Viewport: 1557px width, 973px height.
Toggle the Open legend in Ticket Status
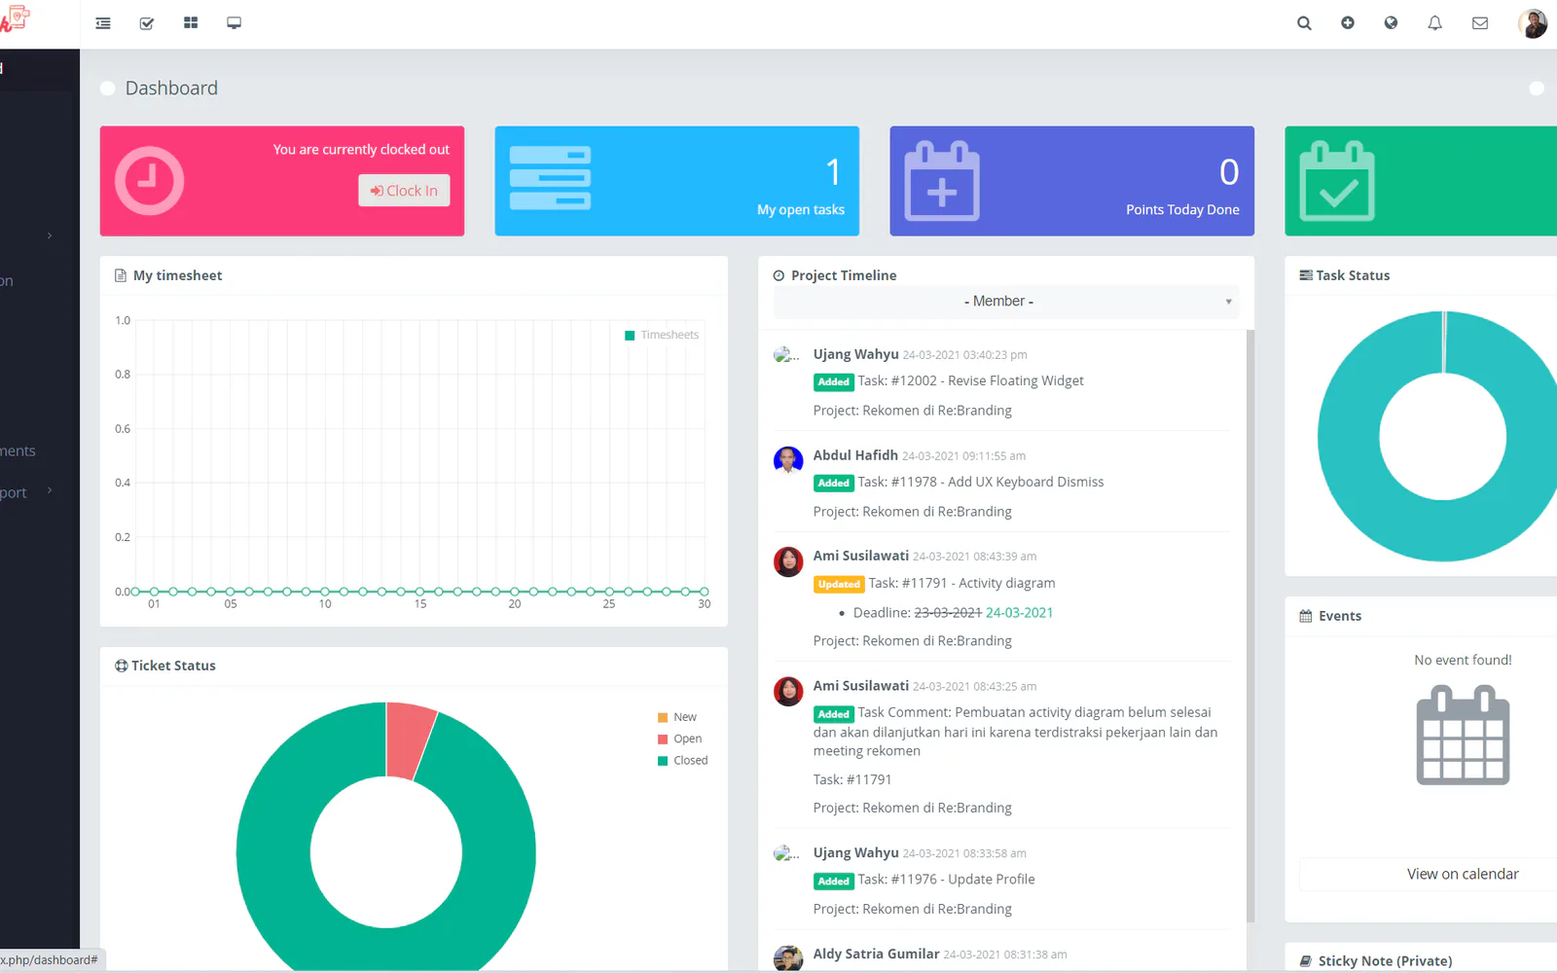click(679, 739)
